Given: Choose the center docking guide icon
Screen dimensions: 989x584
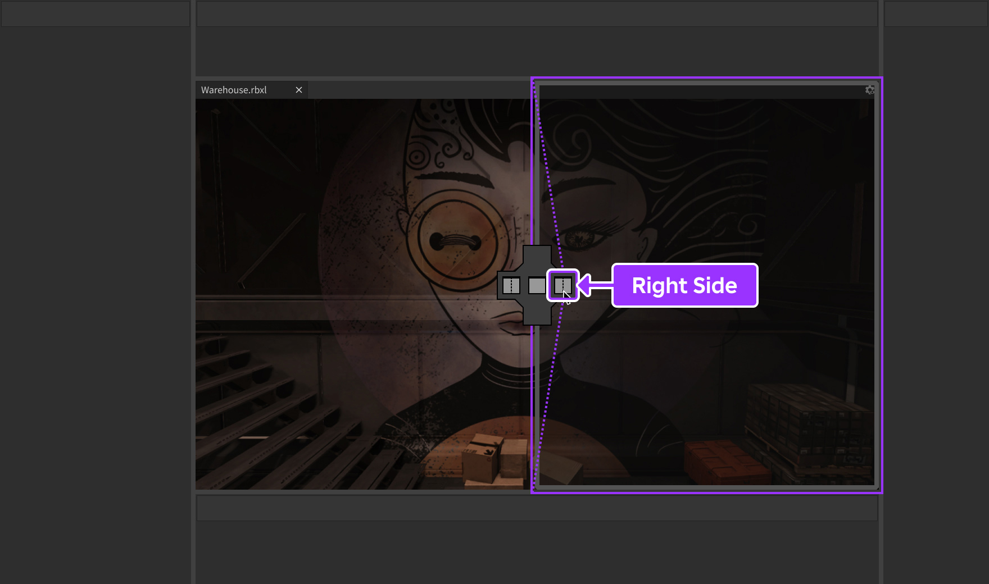Looking at the screenshot, I should [x=537, y=286].
